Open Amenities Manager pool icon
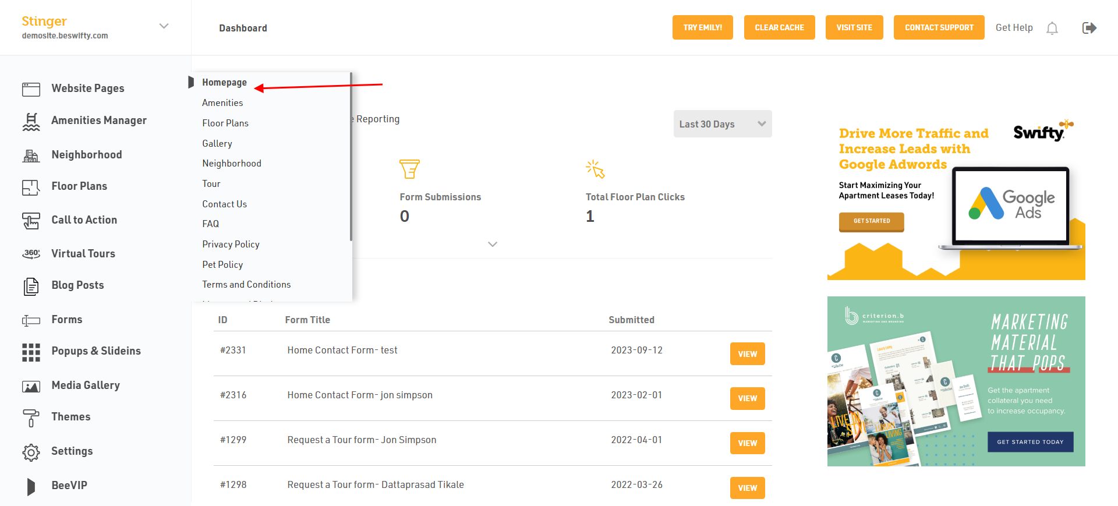 pyautogui.click(x=31, y=121)
